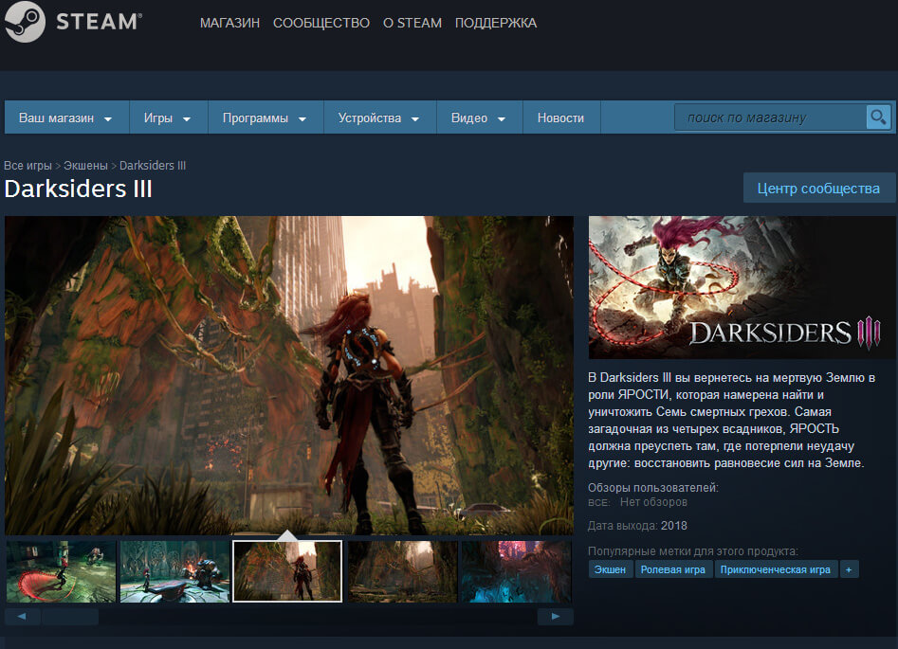This screenshot has width=898, height=649.
Task: Click the main Darksiders III screenshot
Action: [288, 375]
